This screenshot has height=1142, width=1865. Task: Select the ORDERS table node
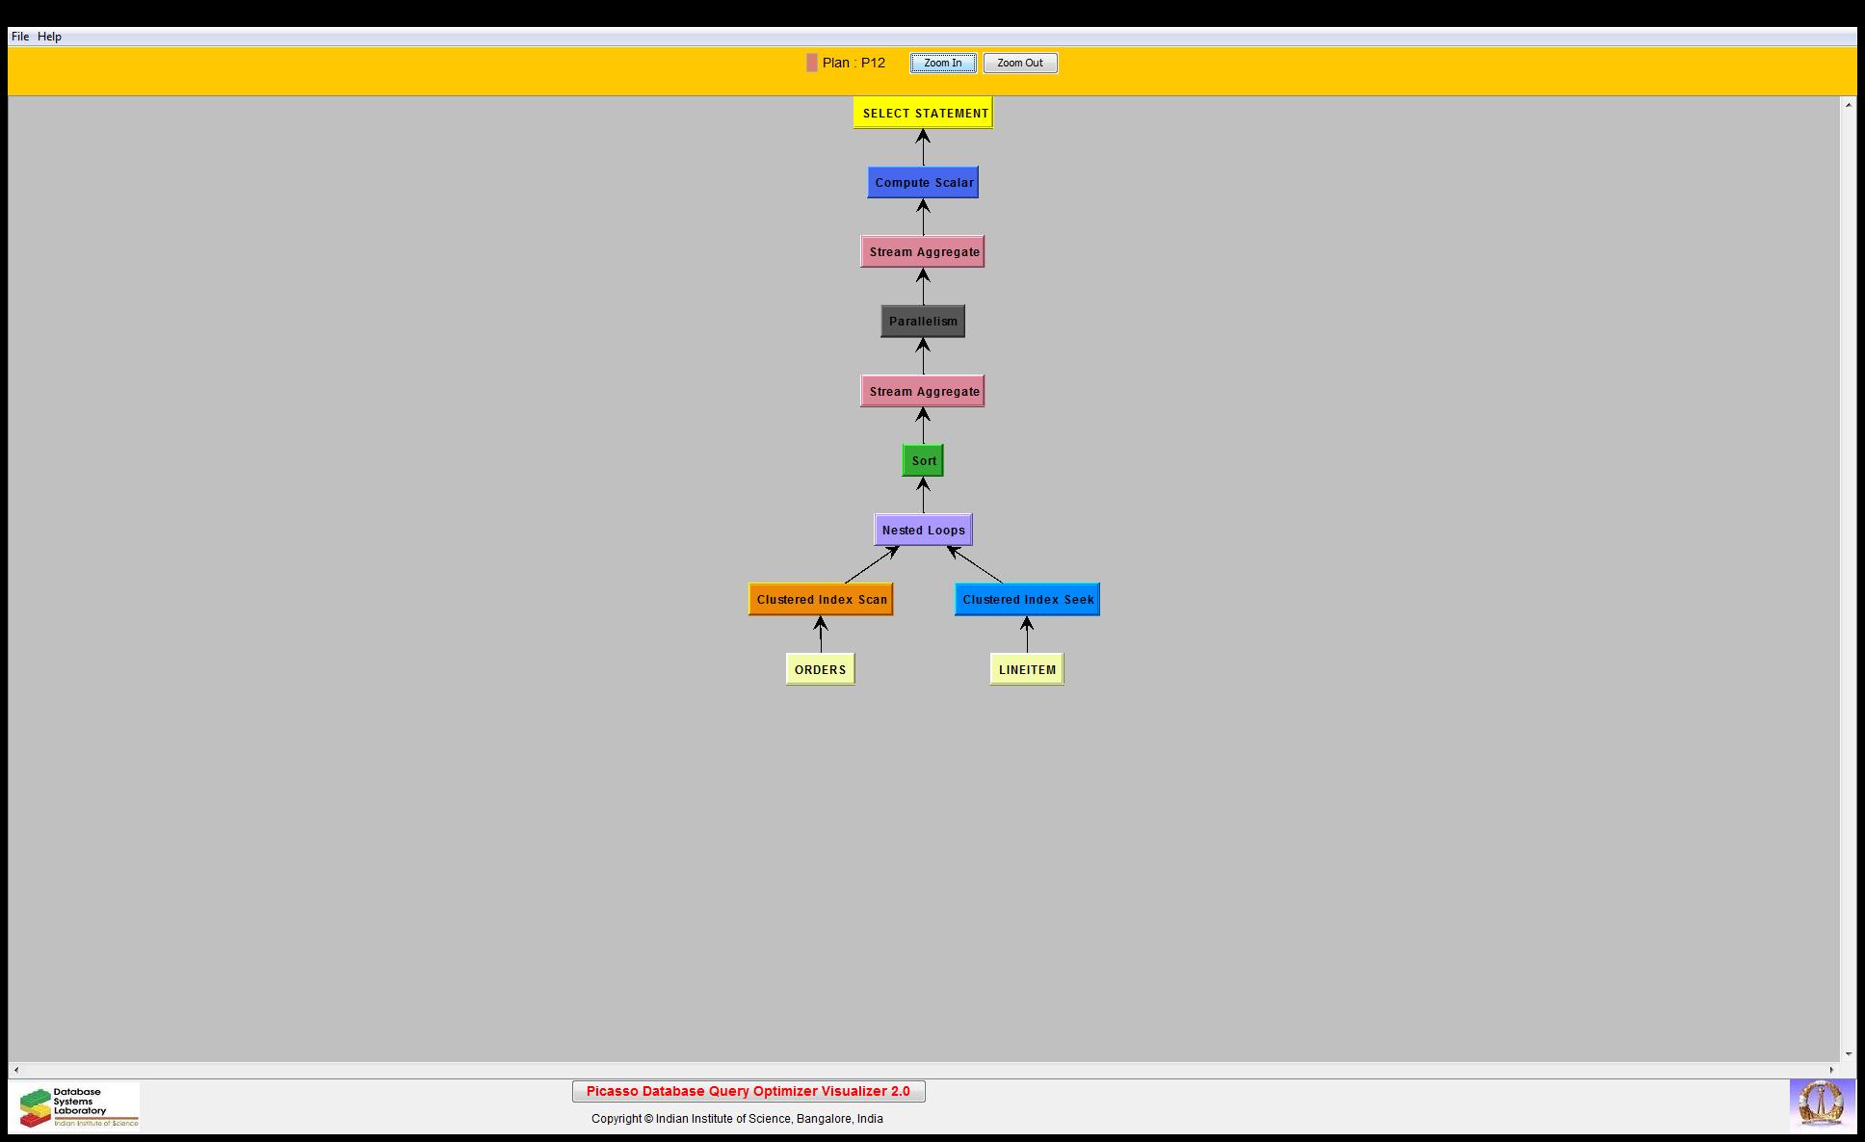point(820,669)
